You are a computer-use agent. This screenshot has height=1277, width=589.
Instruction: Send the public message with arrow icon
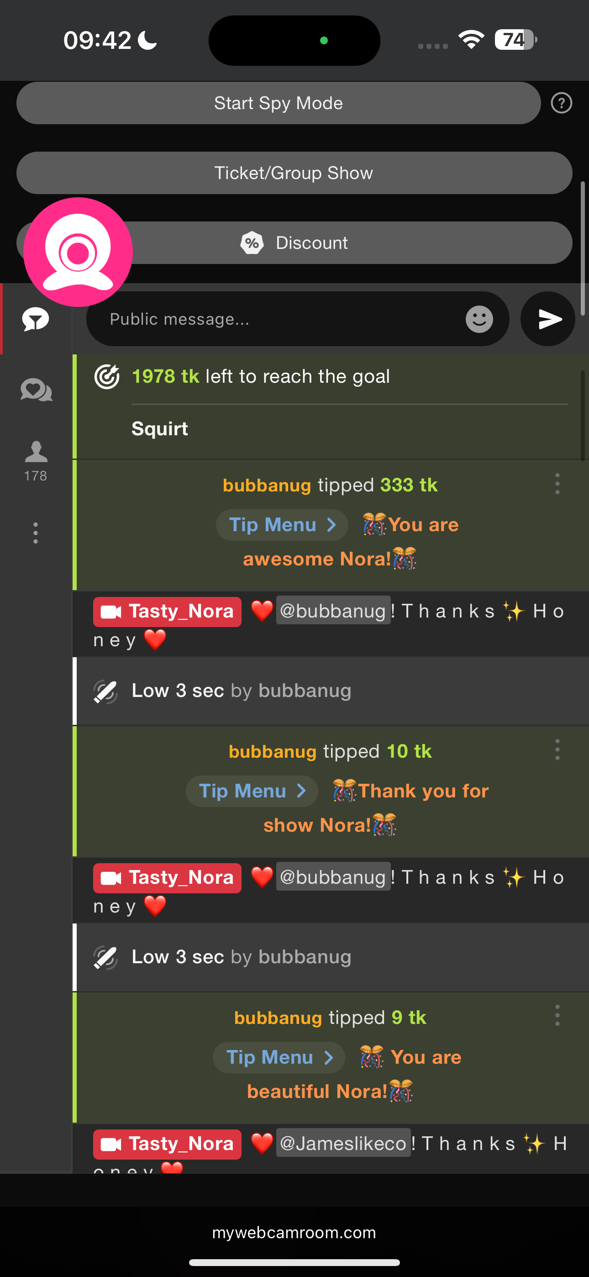tap(548, 319)
